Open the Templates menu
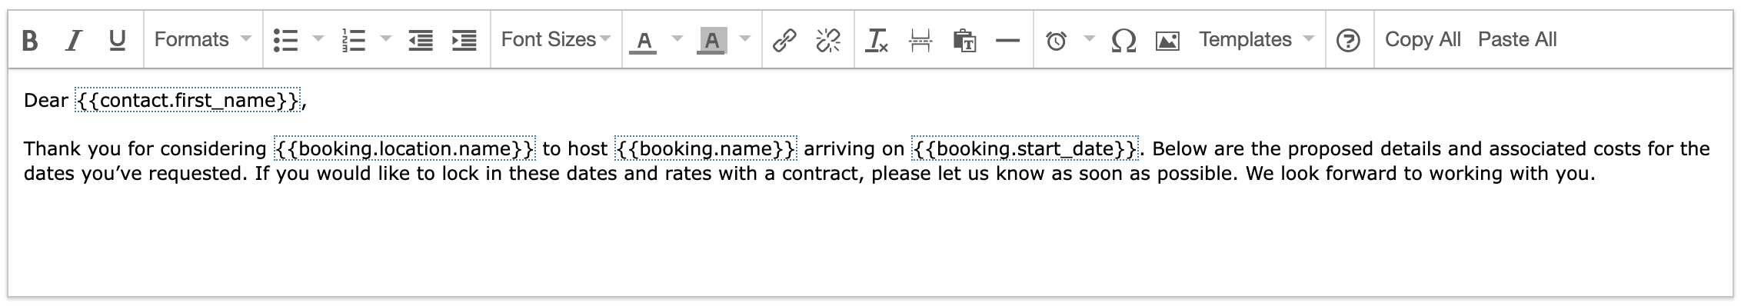 click(1257, 40)
